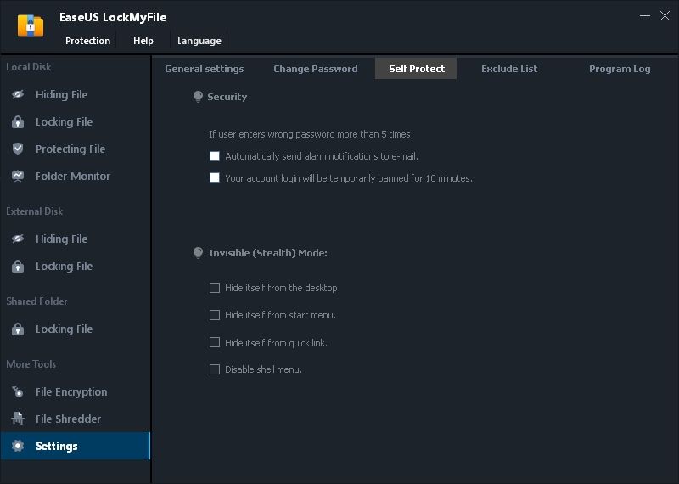Click the lightbulb icon next to Invisible (Stealth) Mode
Image resolution: width=679 pixels, height=484 pixels.
click(x=198, y=253)
